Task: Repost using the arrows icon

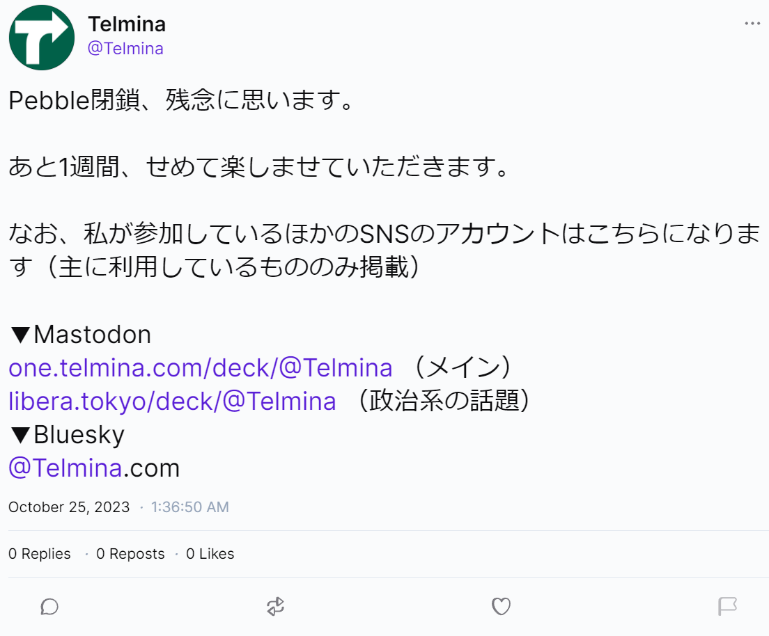Action: click(276, 607)
